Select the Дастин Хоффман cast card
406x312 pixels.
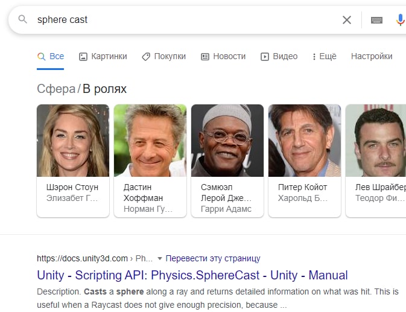click(x=150, y=161)
